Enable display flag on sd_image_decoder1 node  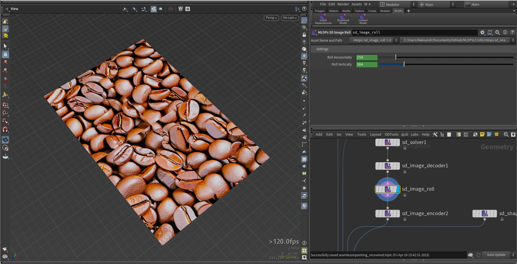click(x=398, y=166)
